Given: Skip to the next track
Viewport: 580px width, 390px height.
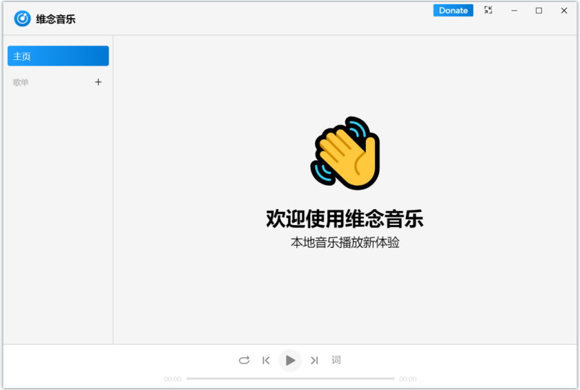Looking at the screenshot, I should (x=314, y=360).
